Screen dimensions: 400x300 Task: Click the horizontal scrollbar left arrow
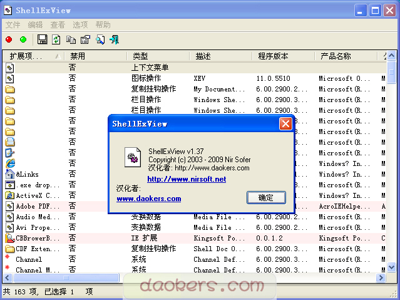(7, 277)
